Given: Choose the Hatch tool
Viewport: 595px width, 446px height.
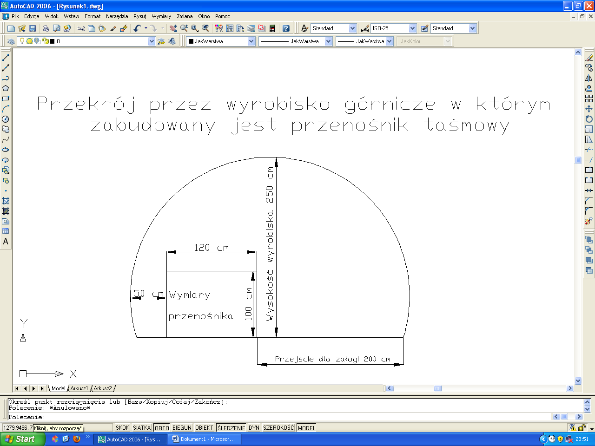Looking at the screenshot, I should tap(6, 201).
